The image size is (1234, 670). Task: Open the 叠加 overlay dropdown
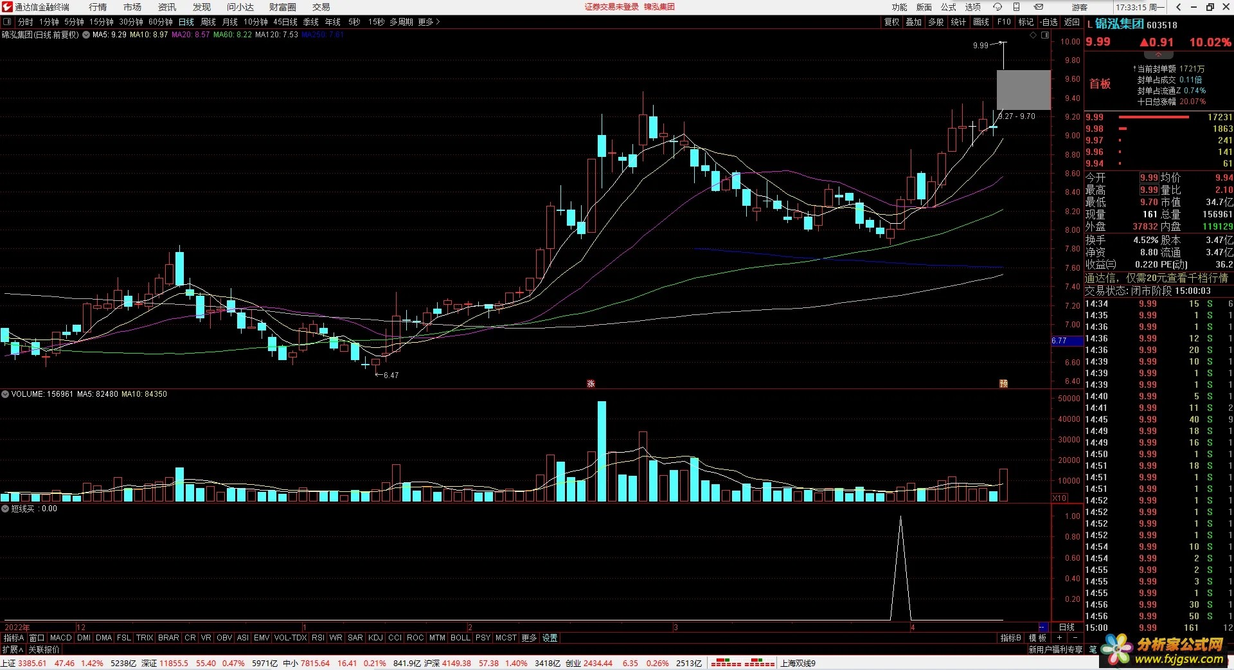(x=914, y=22)
